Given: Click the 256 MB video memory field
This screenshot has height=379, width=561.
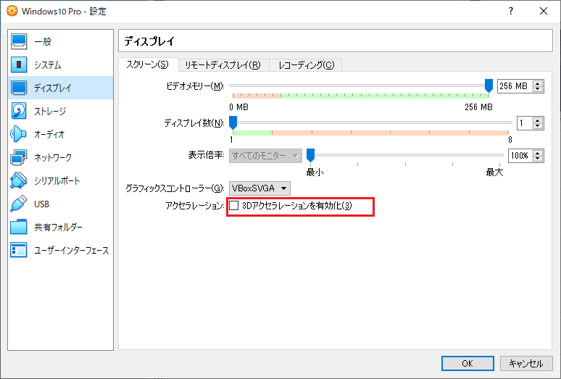Looking at the screenshot, I should (515, 86).
